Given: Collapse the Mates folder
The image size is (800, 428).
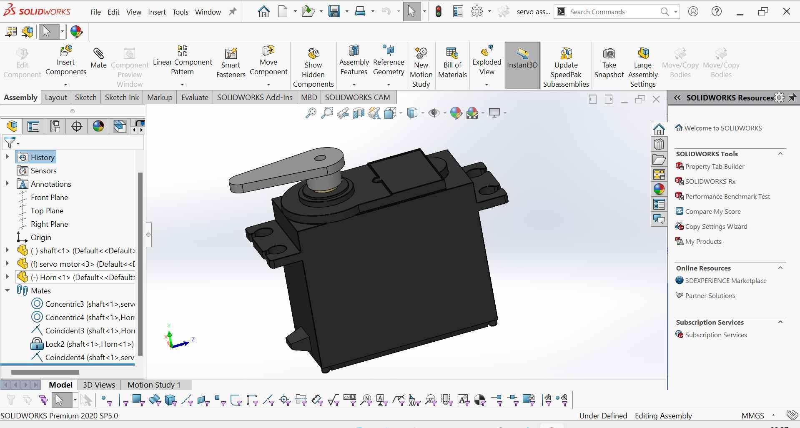Looking at the screenshot, I should tap(7, 290).
